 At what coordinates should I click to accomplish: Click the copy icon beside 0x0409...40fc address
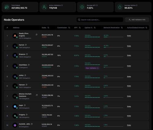coord(32,124)
